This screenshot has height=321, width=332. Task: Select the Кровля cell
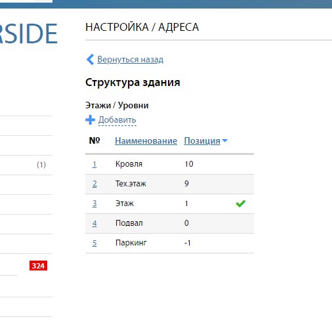(129, 164)
